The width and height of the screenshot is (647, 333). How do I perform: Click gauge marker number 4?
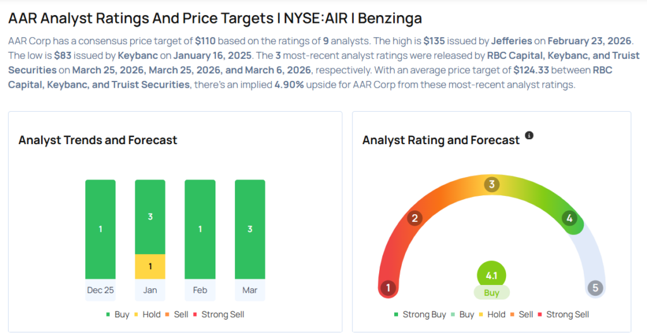click(x=569, y=219)
